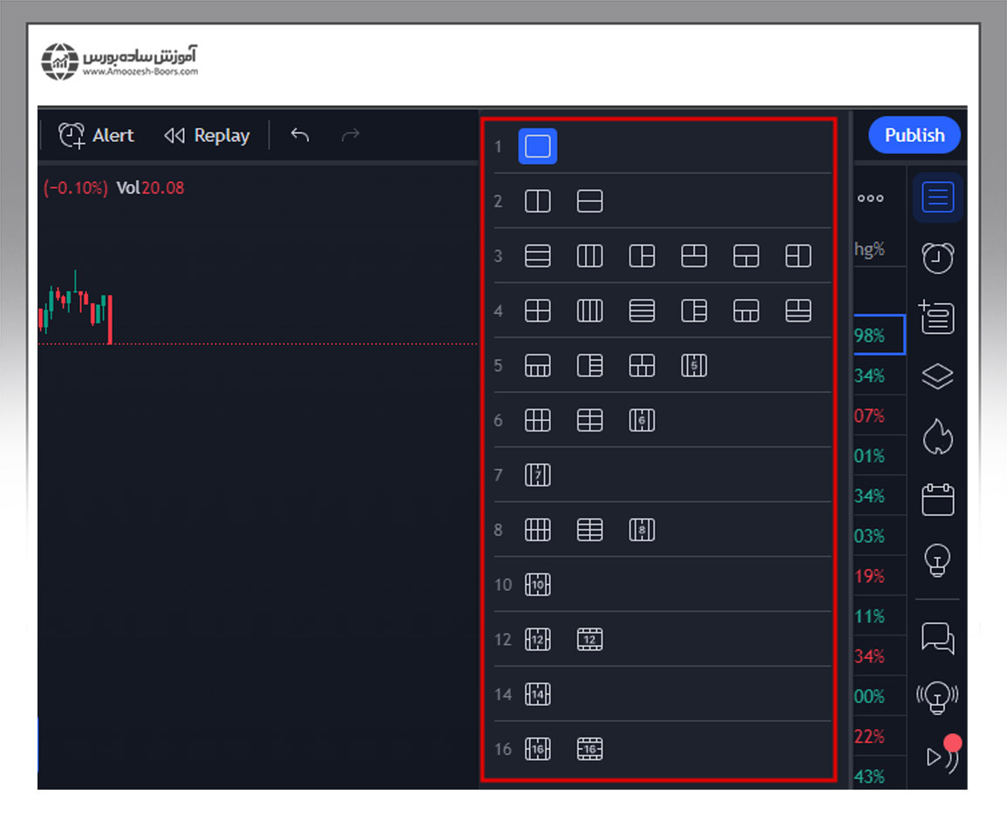Start Bar Replay mode
This screenshot has height=828, width=1007.
208,135
